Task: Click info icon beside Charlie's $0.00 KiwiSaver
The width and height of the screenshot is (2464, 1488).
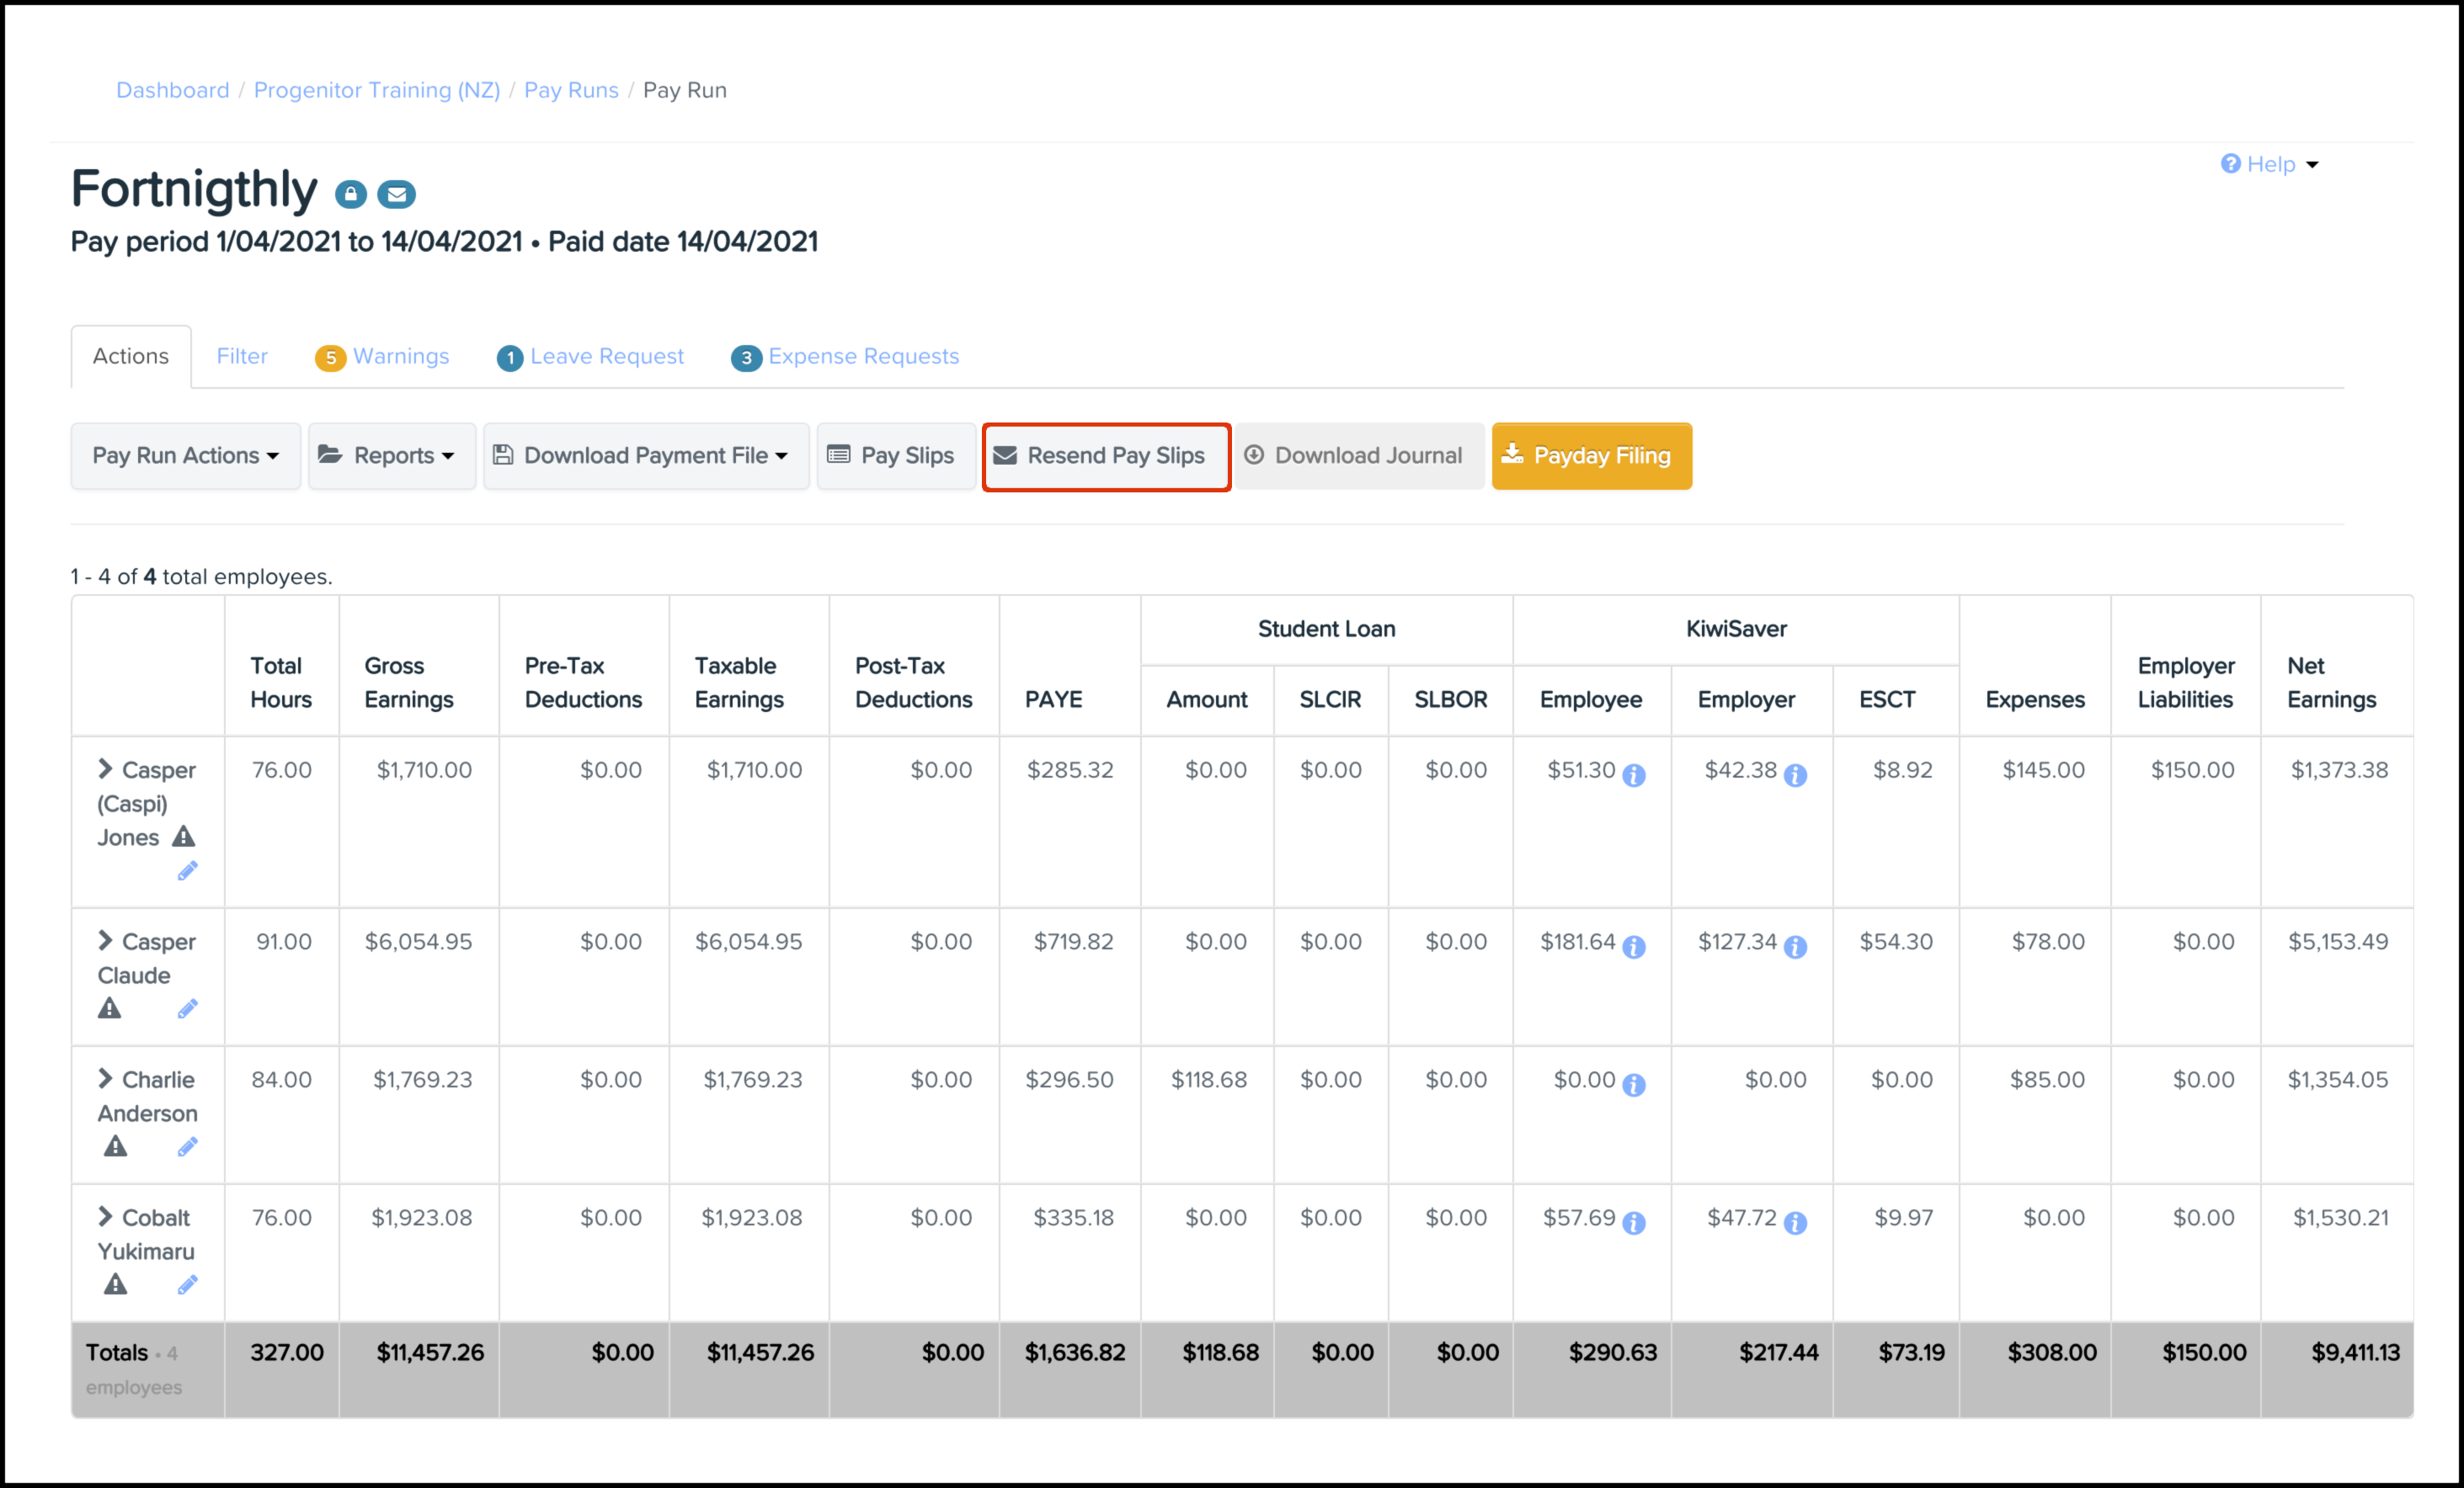Action: [1634, 1085]
